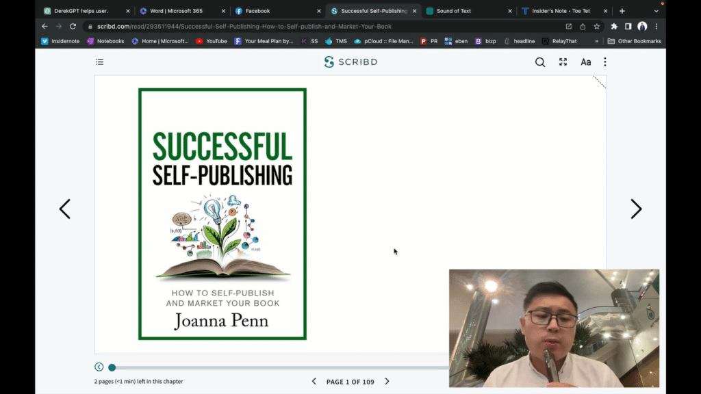This screenshot has height=394, width=701.
Task: Toggle fullscreen reading mode
Action: coord(563,62)
